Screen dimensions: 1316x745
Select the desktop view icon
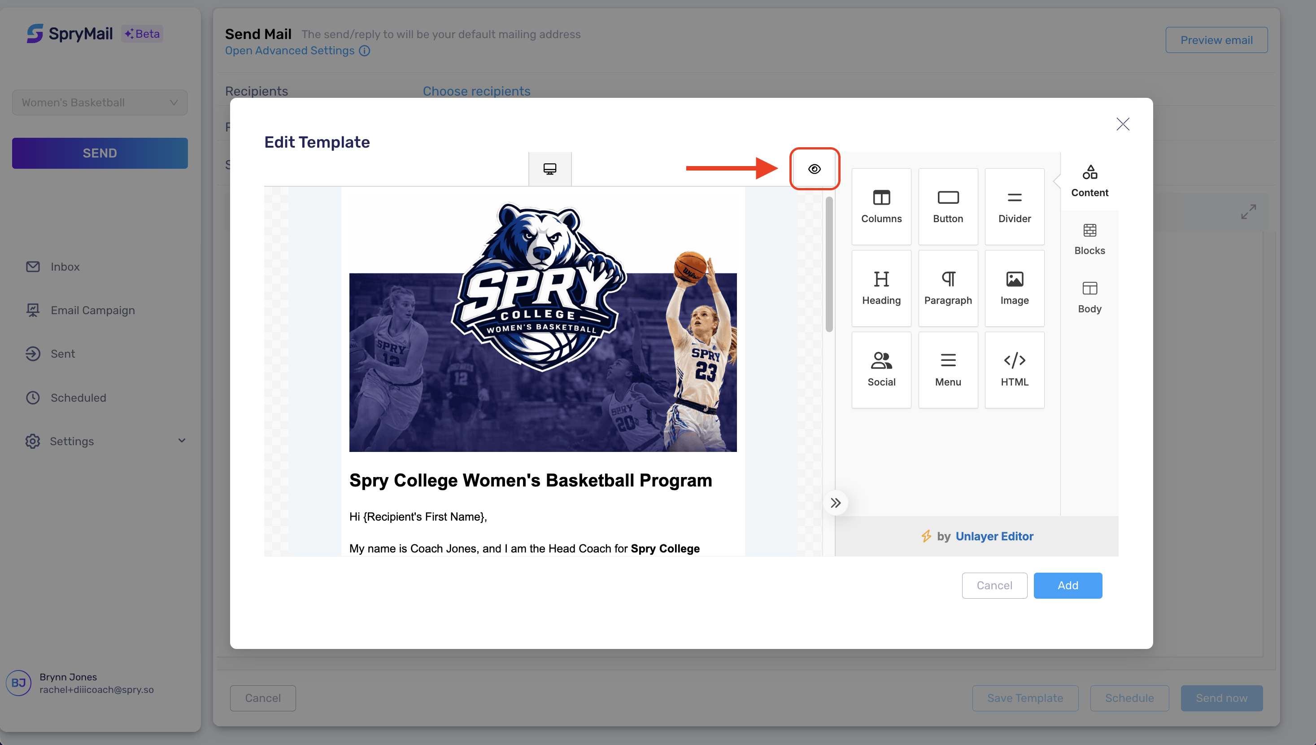(549, 169)
